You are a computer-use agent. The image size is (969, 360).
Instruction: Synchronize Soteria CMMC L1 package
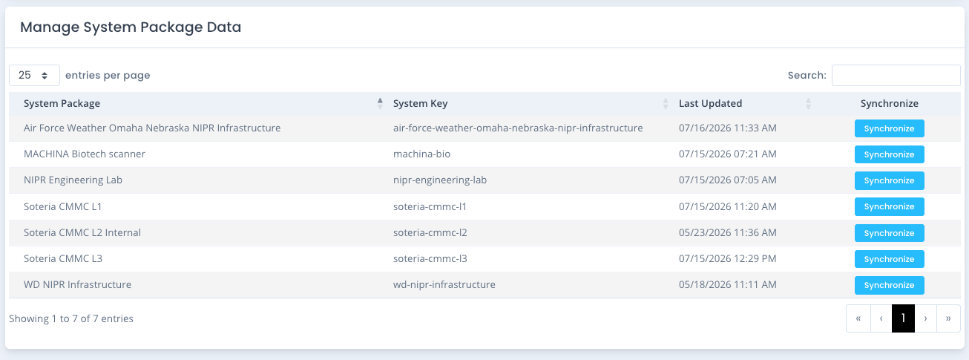(889, 206)
